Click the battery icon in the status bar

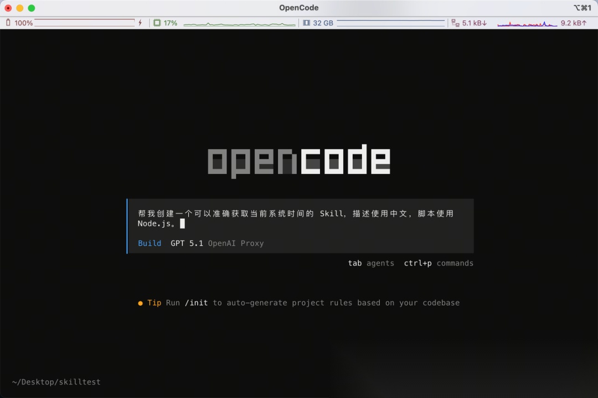point(8,23)
